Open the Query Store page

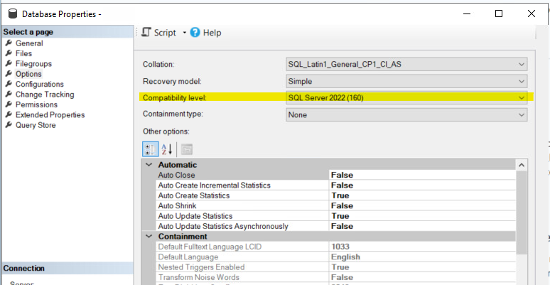[36, 125]
